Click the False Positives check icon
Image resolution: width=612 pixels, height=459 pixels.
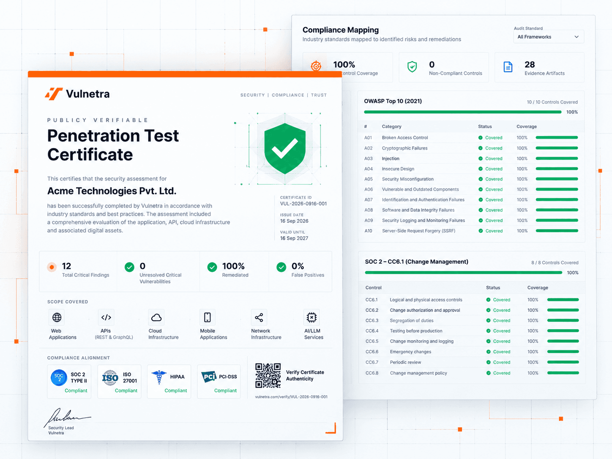pos(281,267)
